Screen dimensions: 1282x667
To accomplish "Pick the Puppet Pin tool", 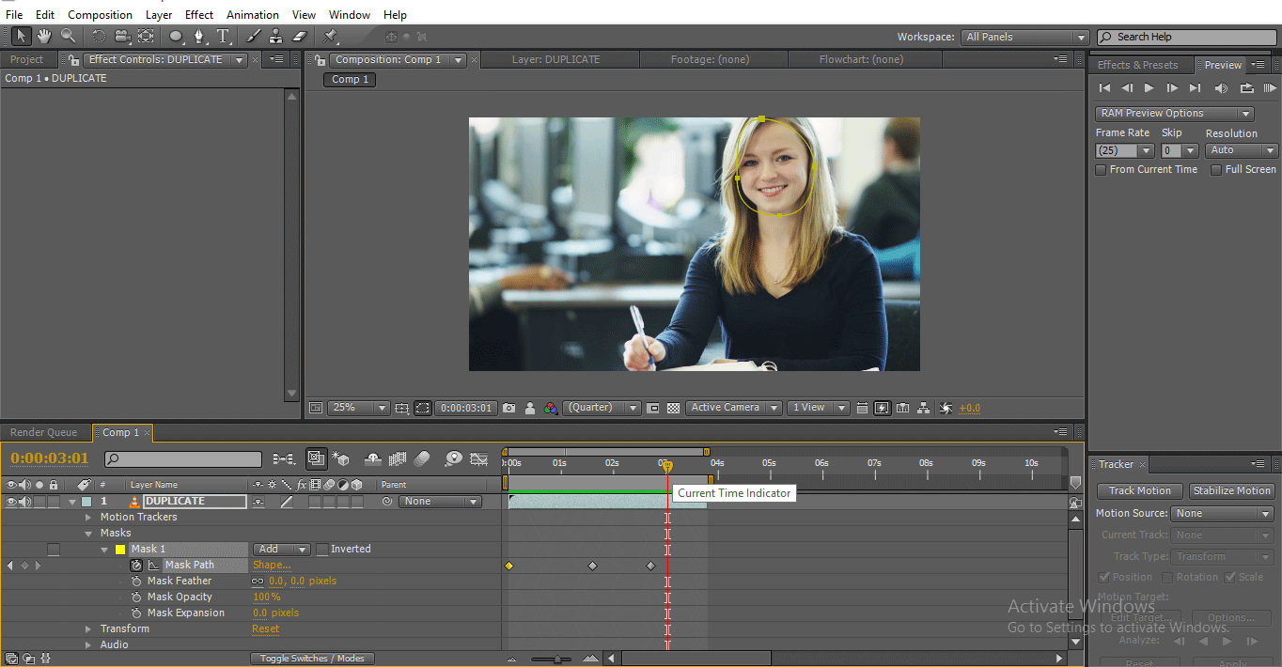I will point(330,37).
